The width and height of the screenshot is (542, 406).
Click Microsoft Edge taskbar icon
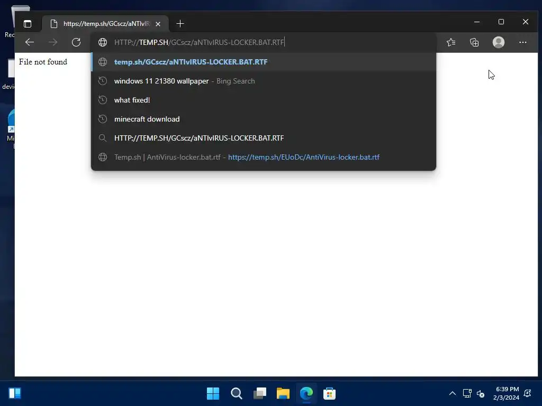click(306, 393)
